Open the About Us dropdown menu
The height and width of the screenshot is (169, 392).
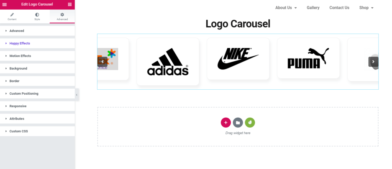[286, 8]
